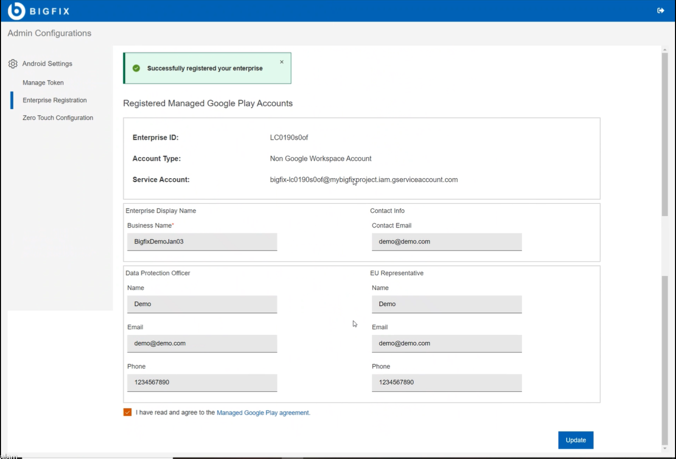Click the Android Settings gear icon
This screenshot has height=459, width=676.
click(x=12, y=64)
